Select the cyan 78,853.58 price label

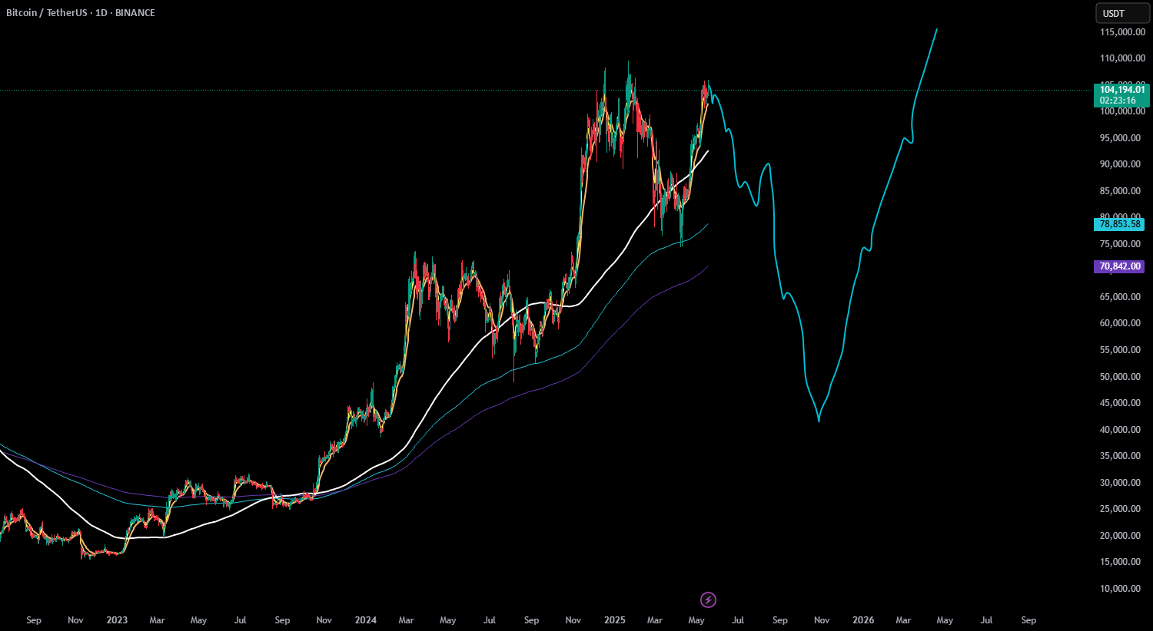(x=1119, y=224)
